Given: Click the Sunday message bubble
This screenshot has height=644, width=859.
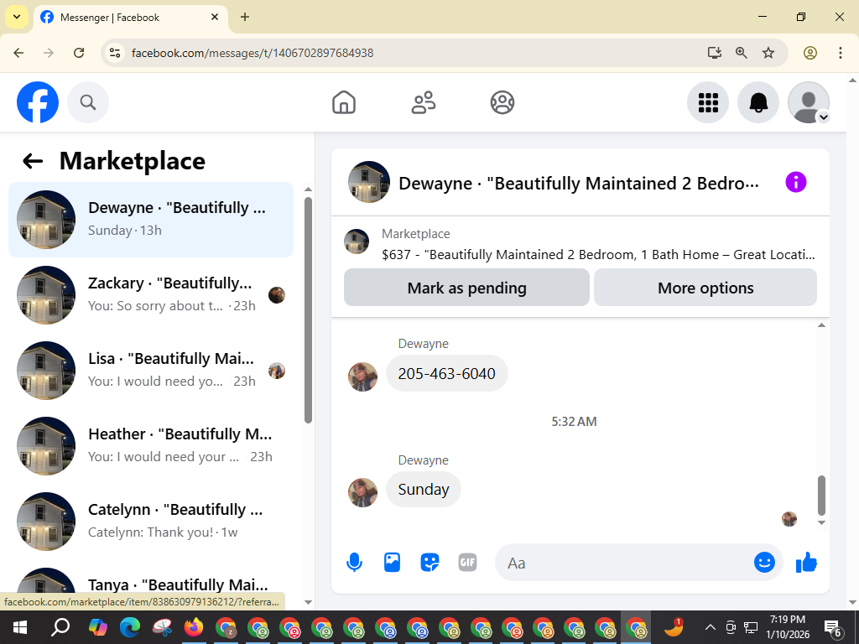Looking at the screenshot, I should click(424, 489).
